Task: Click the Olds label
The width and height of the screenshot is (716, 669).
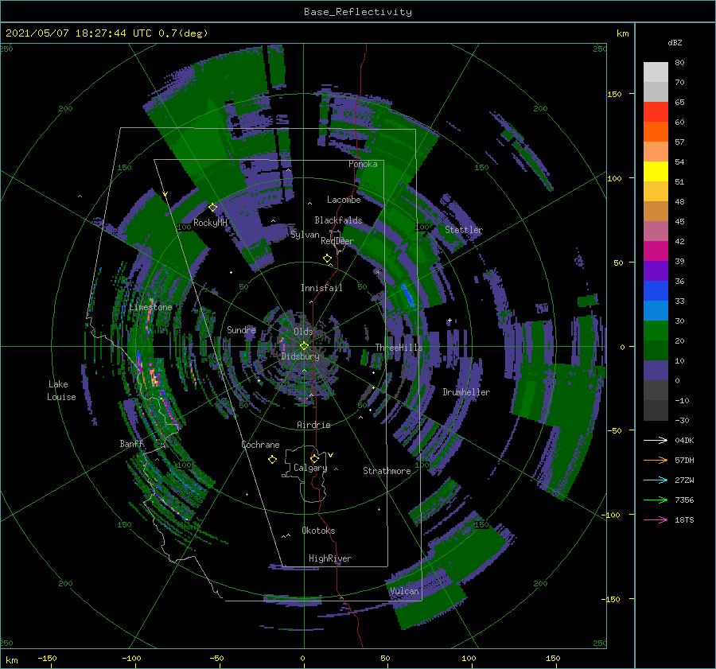Action: [304, 331]
